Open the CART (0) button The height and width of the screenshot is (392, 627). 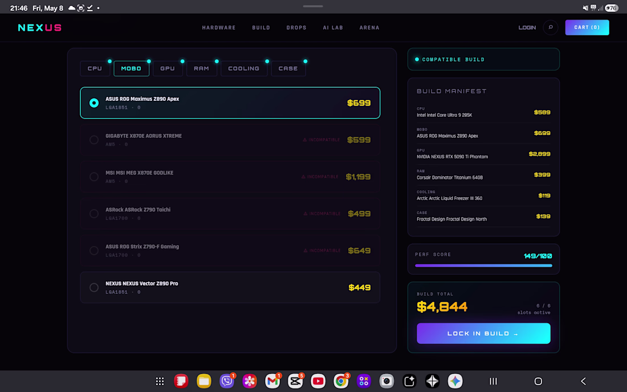tap(587, 27)
